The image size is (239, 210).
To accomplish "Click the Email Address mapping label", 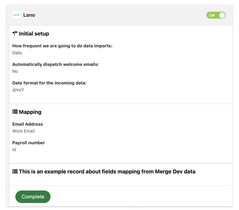I will point(28,124).
